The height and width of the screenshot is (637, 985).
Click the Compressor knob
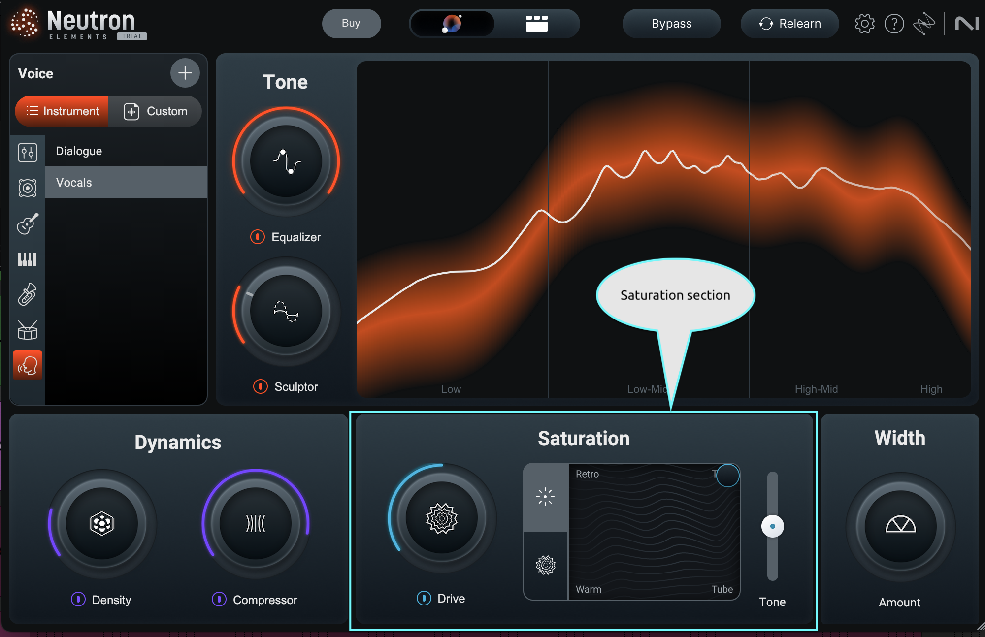click(256, 523)
